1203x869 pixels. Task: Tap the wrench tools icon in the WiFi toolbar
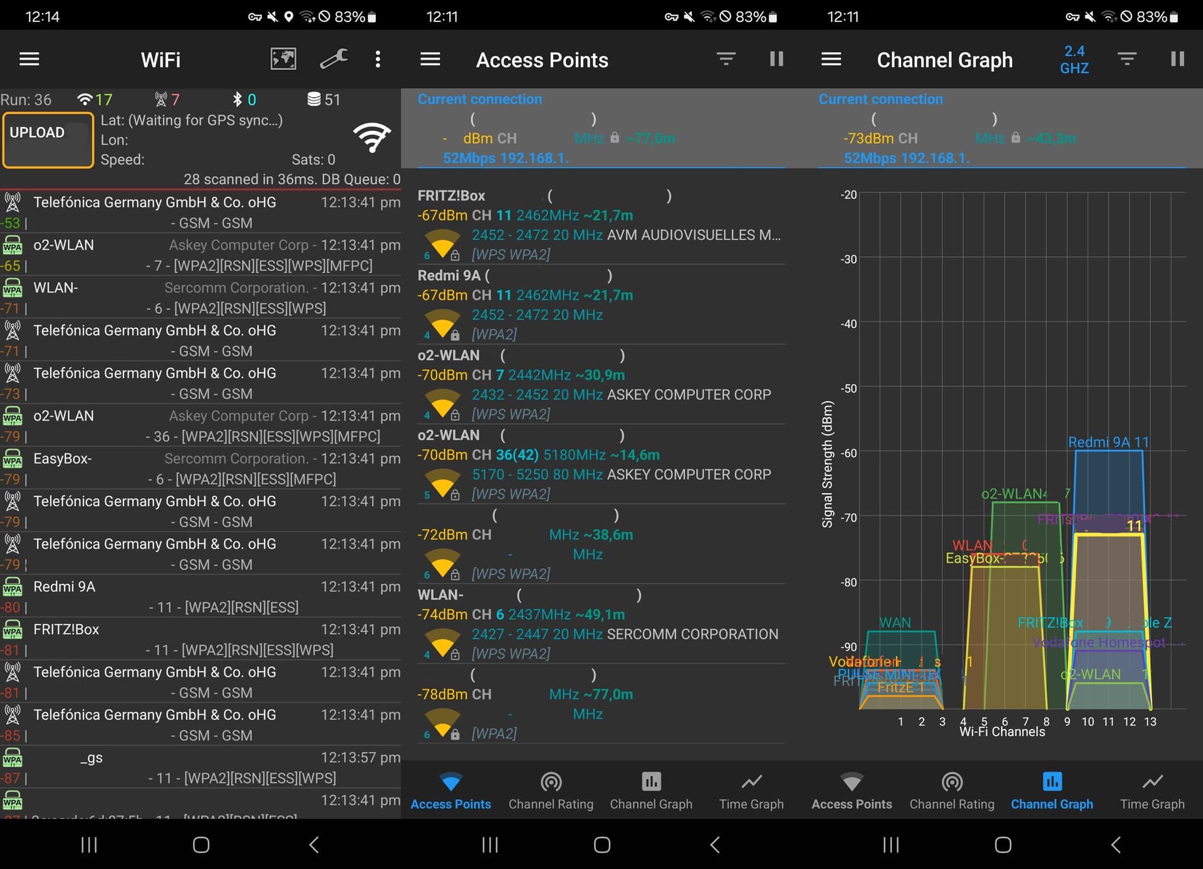(334, 60)
